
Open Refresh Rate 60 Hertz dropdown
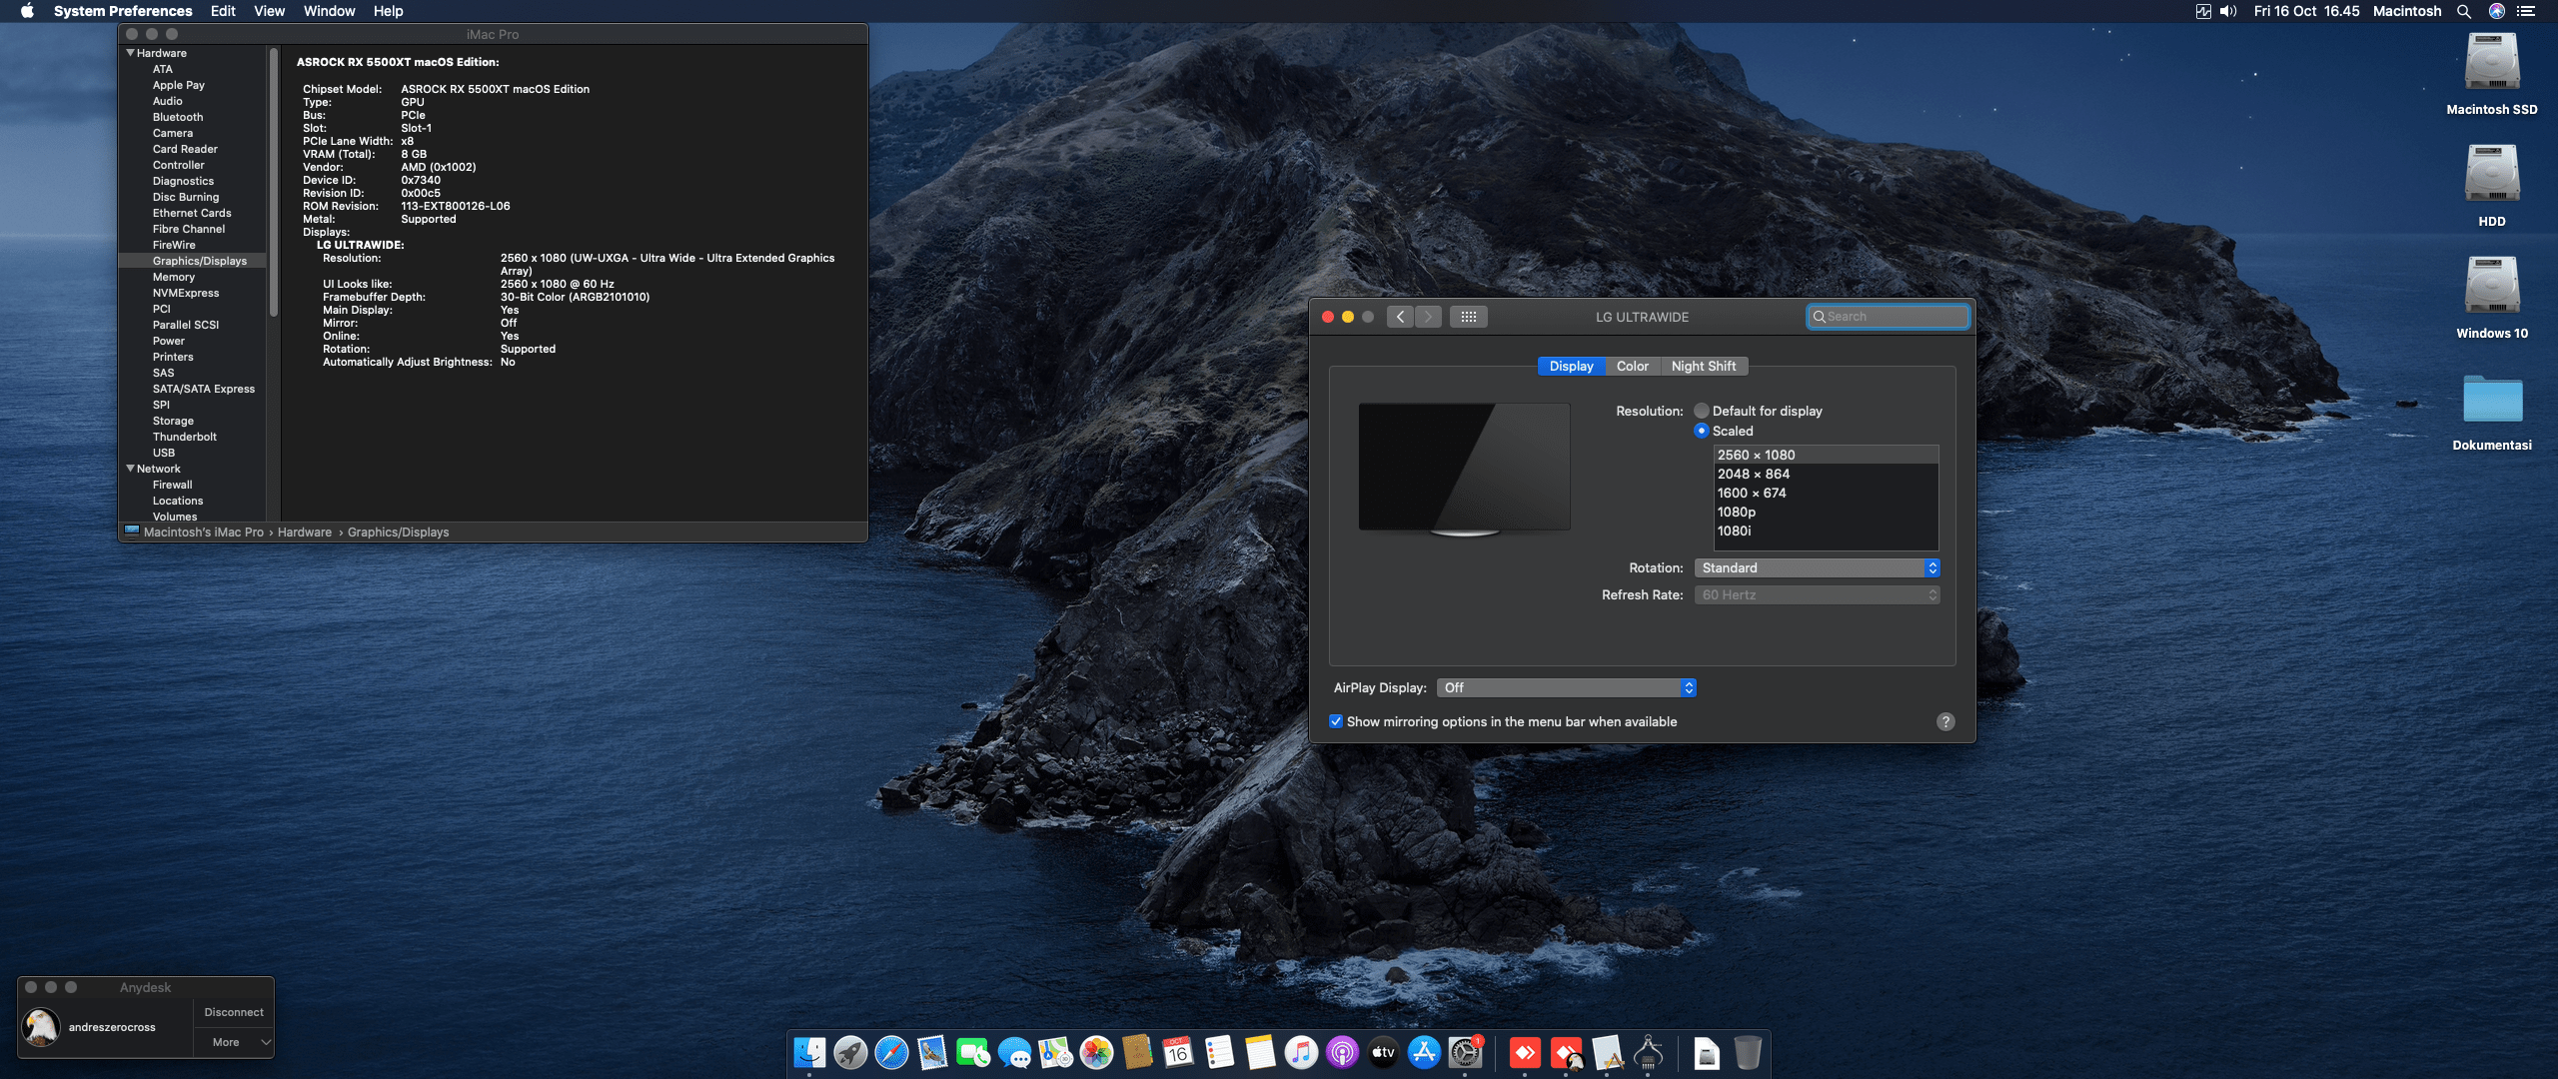coord(1817,594)
